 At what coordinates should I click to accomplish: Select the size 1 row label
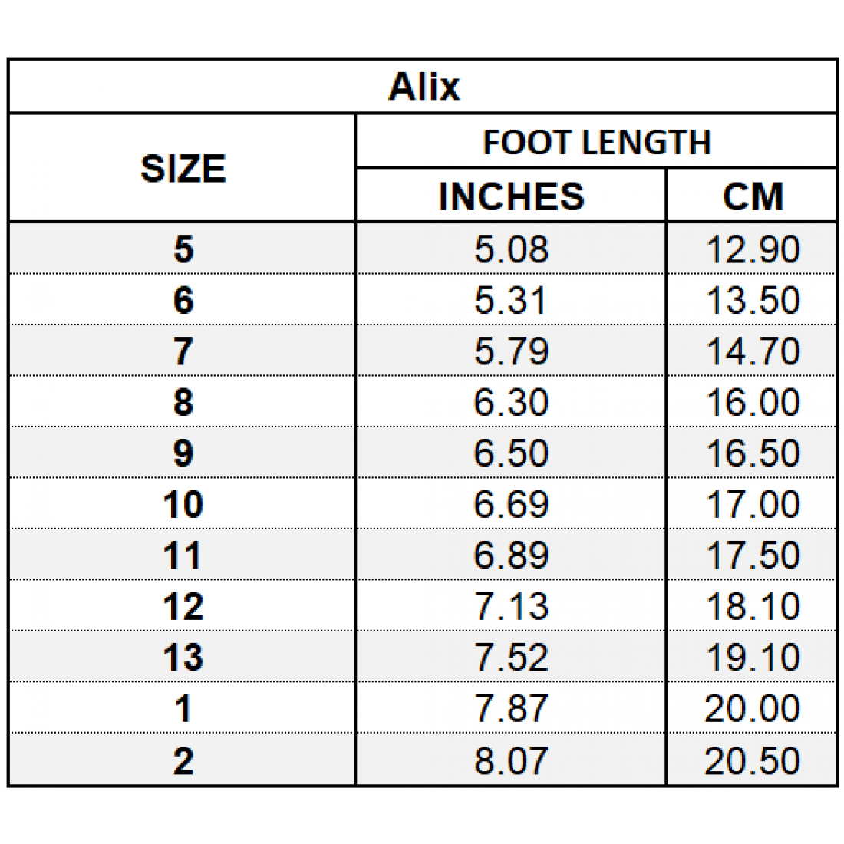point(183,708)
